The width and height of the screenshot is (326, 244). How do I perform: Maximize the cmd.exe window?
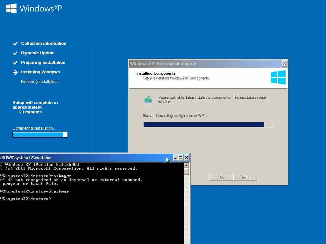[181, 158]
